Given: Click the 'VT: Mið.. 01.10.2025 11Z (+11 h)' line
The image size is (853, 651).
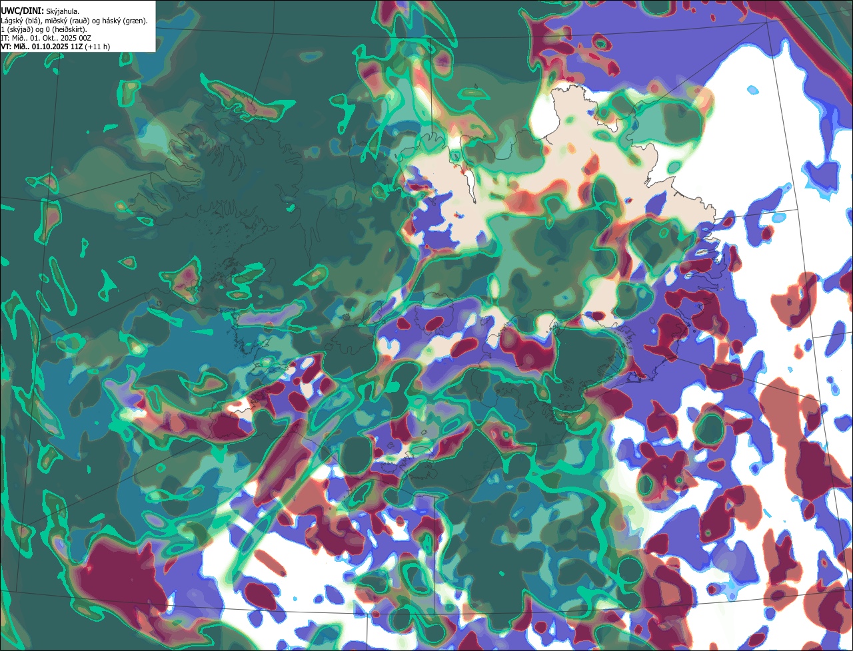Looking at the screenshot, I should (56, 47).
